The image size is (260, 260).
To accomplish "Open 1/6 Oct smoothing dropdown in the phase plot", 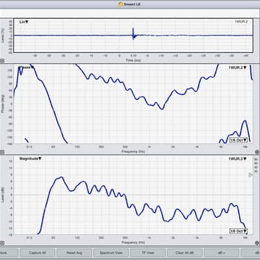I will pyautogui.click(x=239, y=140).
